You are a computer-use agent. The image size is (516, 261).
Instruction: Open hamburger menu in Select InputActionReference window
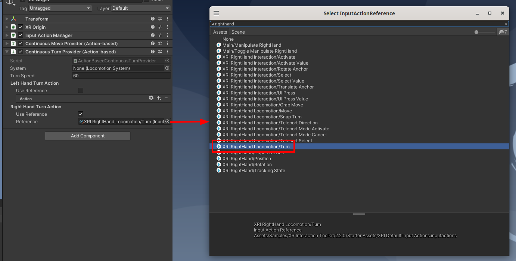[x=216, y=13]
